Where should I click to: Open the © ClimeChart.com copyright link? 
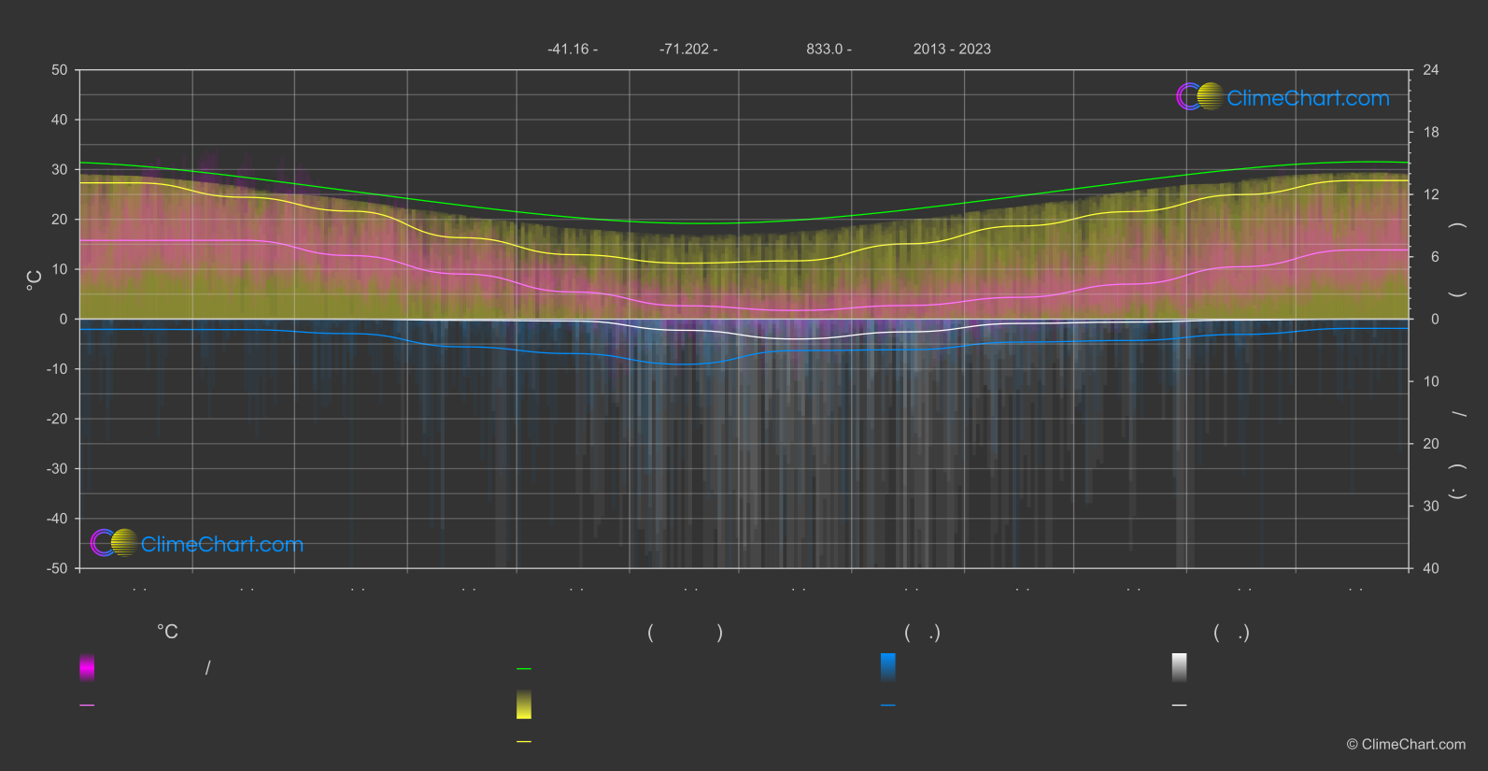coord(1406,745)
